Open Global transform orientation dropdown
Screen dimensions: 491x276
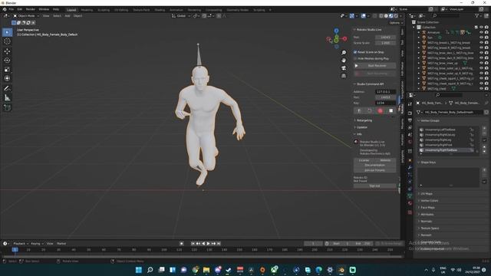click(181, 15)
